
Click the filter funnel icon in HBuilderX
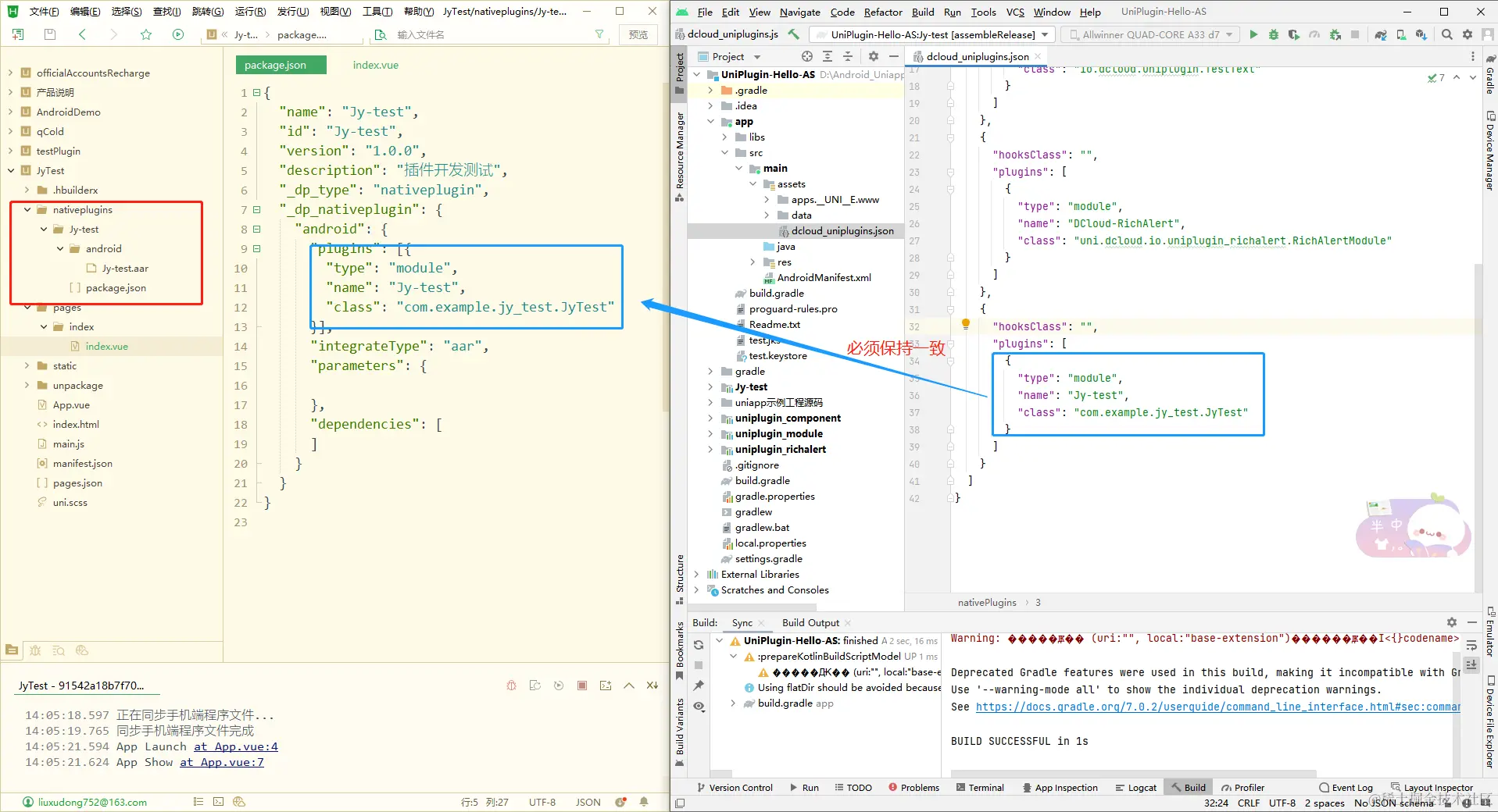pos(599,34)
